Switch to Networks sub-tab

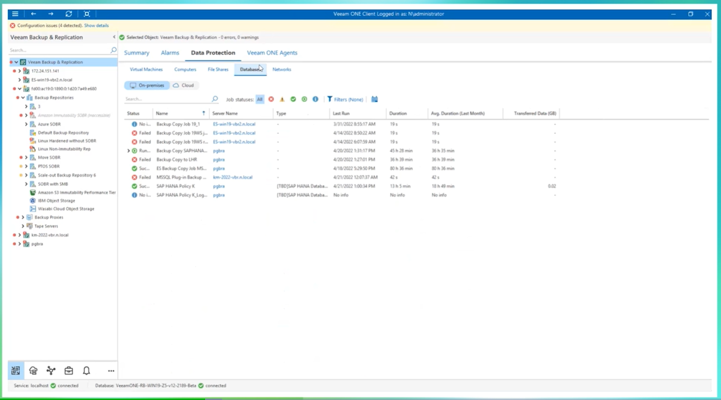(282, 69)
